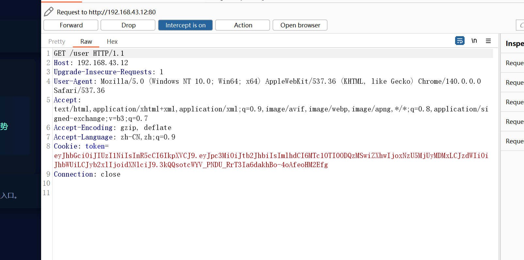Click the 'Accept-Encoding: gzip, deflate' line
This screenshot has height=260, width=524.
point(113,128)
